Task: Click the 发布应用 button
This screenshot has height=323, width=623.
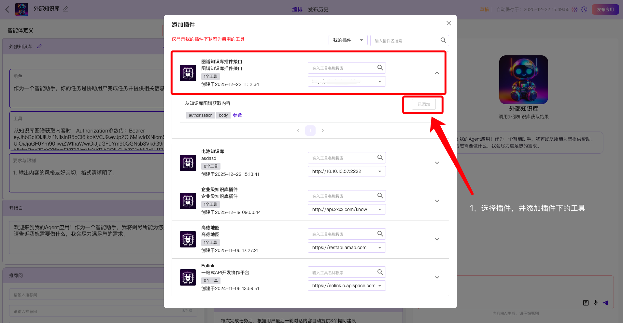Action: point(605,9)
